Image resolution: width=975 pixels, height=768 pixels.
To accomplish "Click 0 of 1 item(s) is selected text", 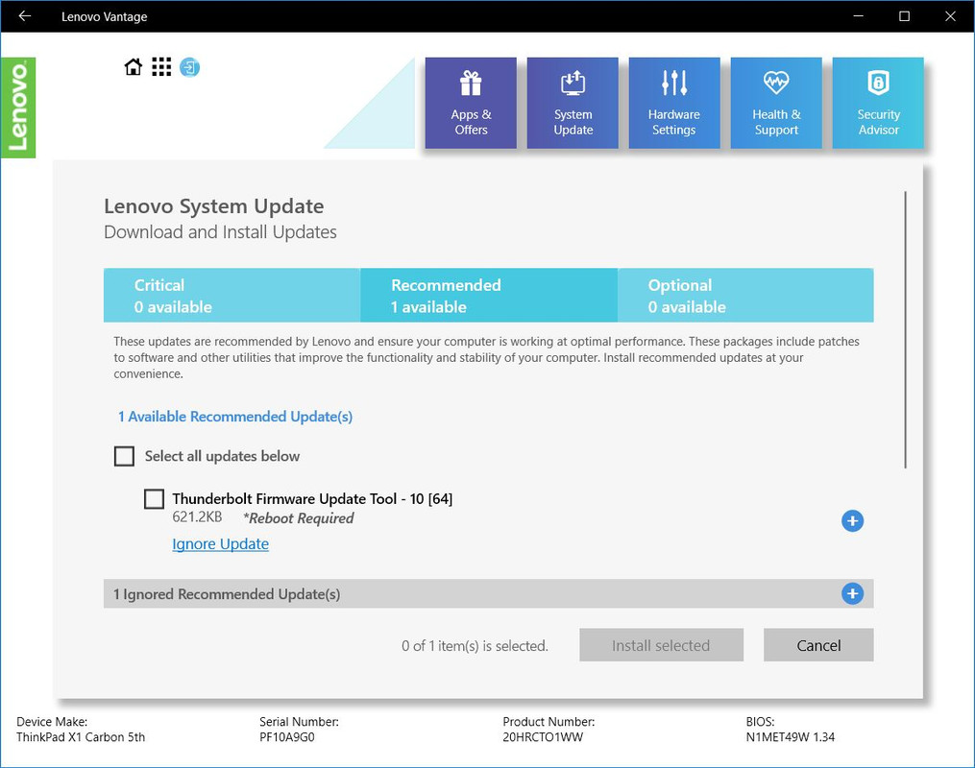I will (x=475, y=646).
